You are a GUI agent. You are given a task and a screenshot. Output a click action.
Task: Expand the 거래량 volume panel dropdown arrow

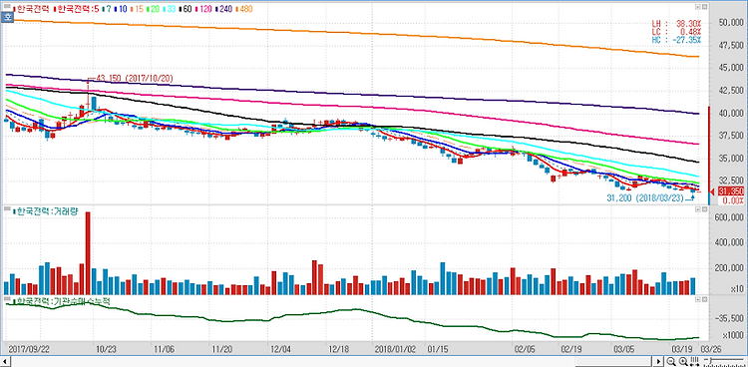point(697,209)
